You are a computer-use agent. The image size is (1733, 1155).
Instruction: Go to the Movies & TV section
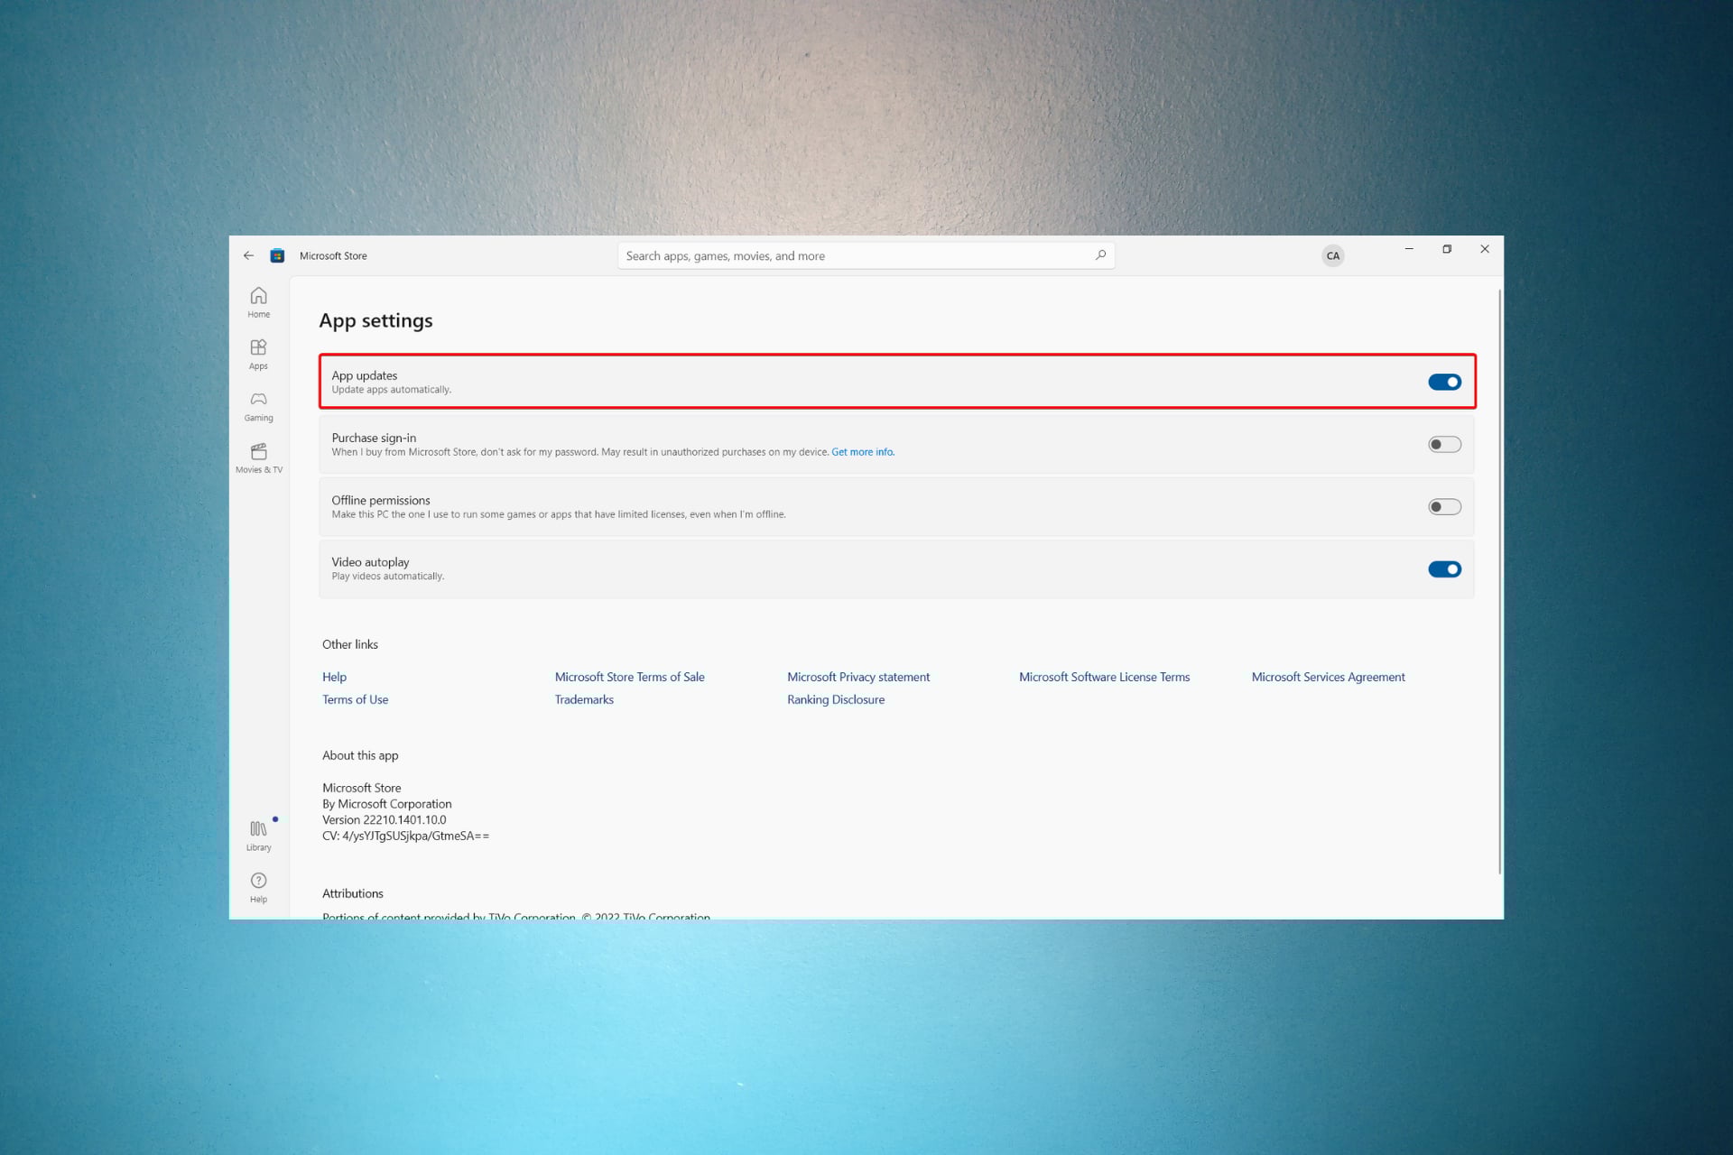(258, 457)
